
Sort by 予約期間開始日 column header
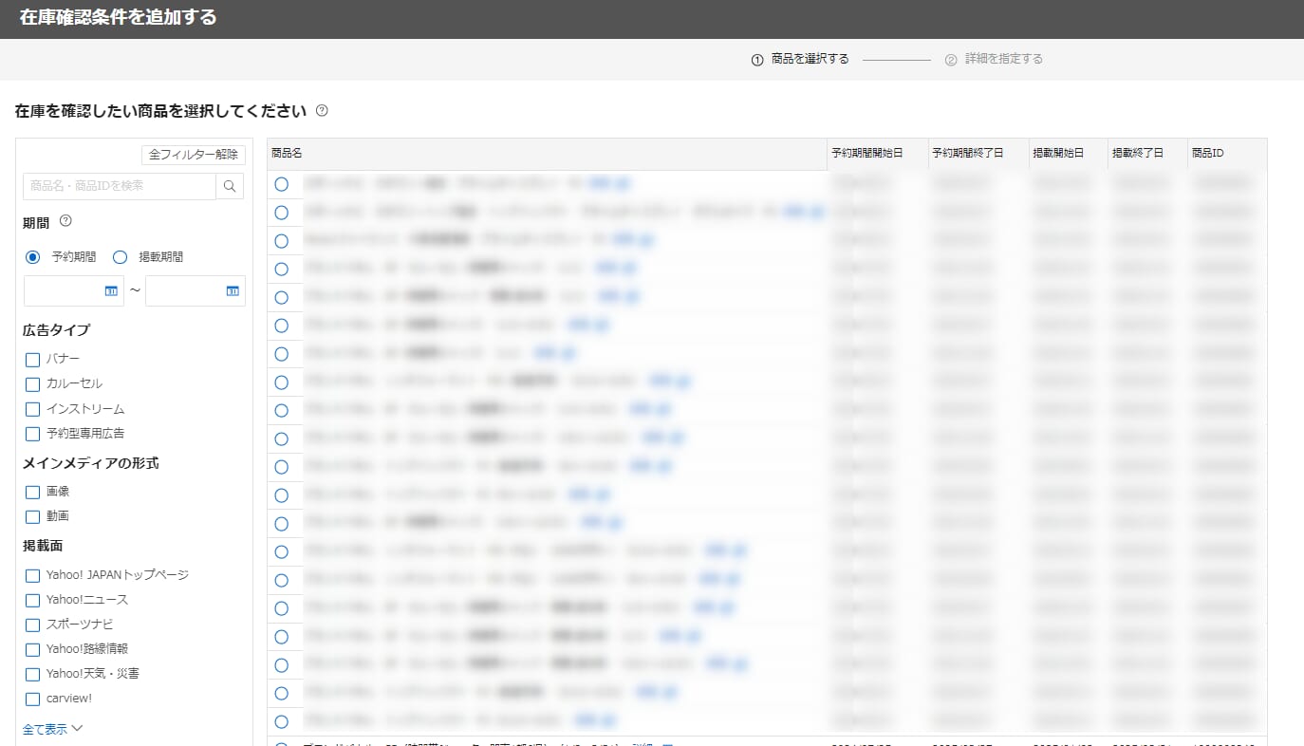click(x=878, y=154)
